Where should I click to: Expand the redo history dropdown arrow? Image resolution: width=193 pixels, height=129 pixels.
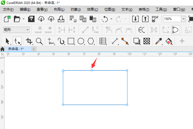[x=126, y=19]
